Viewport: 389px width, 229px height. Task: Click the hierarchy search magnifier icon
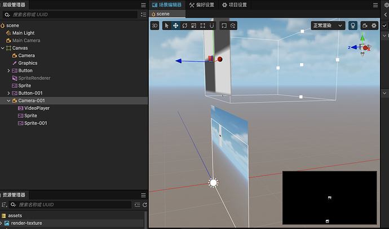pos(7,15)
